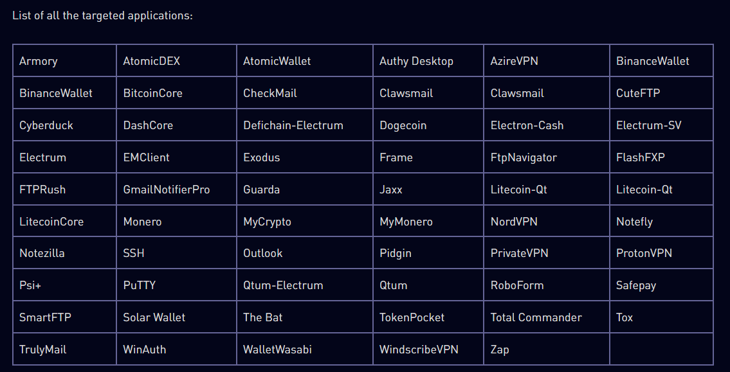The image size is (730, 372).
Task: Click the Defichain-Electrum cell
Action: pyautogui.click(x=304, y=125)
